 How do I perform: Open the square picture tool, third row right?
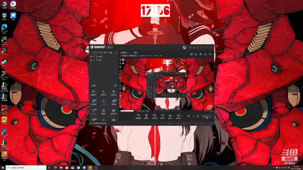point(113,111)
